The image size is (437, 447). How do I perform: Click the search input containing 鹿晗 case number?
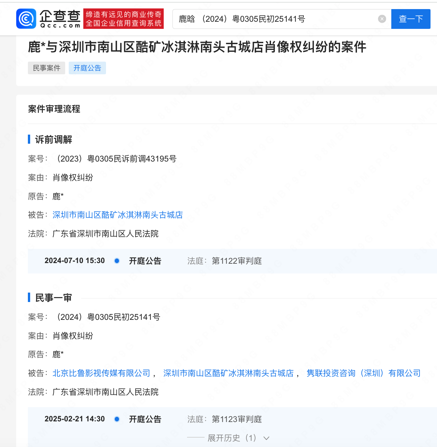pos(276,19)
